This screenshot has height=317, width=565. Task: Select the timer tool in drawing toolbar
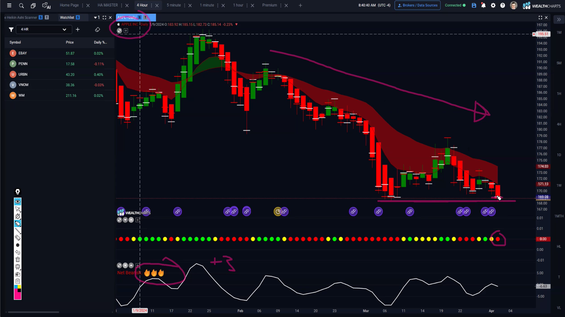tap(18, 216)
